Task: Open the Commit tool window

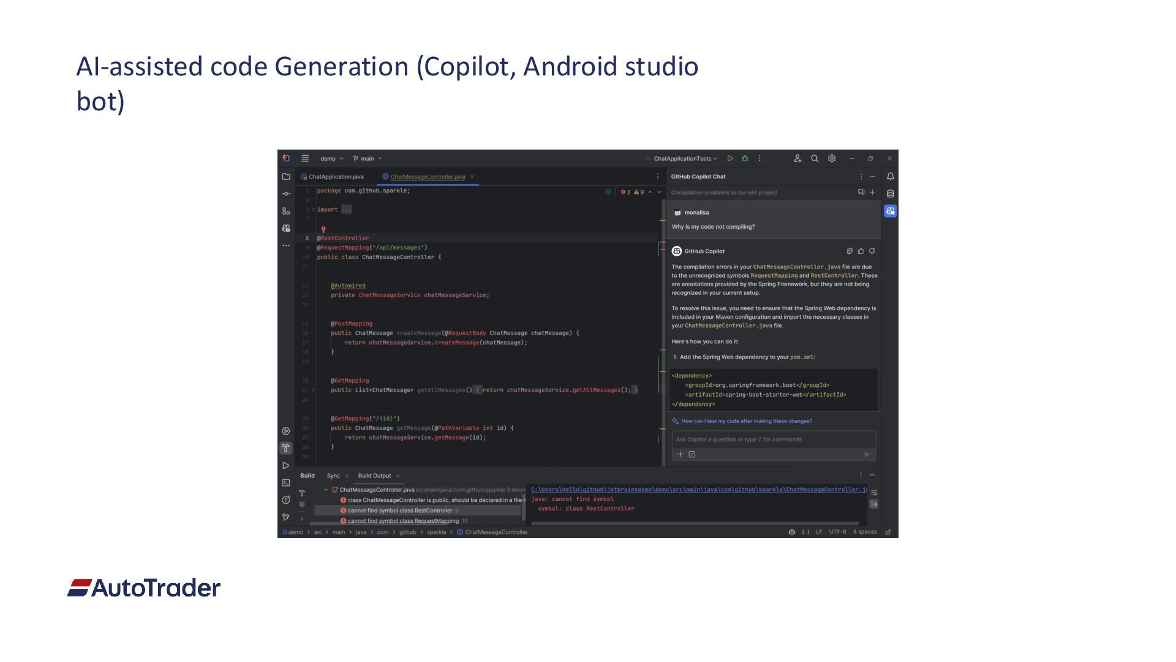Action: coord(286,194)
